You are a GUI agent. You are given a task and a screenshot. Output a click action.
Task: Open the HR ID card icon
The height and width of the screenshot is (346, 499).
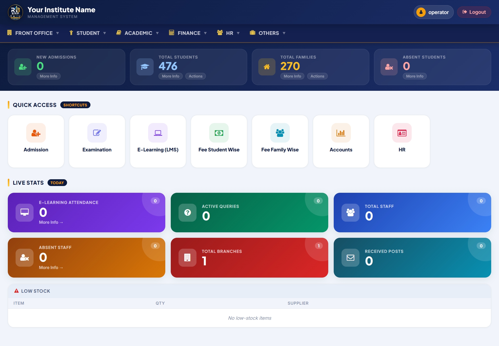[402, 133]
